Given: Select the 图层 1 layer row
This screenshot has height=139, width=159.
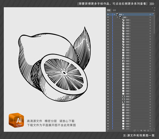Looking at the screenshot, I should click(130, 14).
